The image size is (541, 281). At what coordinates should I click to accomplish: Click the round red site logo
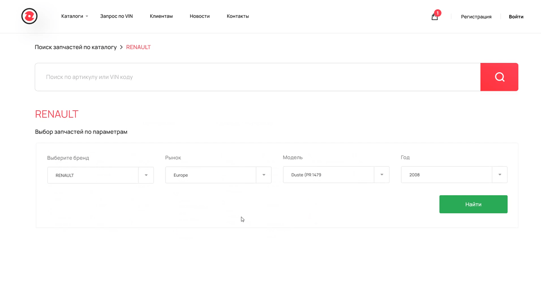[x=29, y=16]
